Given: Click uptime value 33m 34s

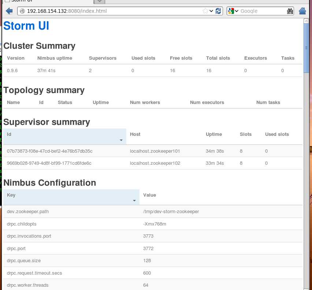Looking at the screenshot, I should point(215,163).
